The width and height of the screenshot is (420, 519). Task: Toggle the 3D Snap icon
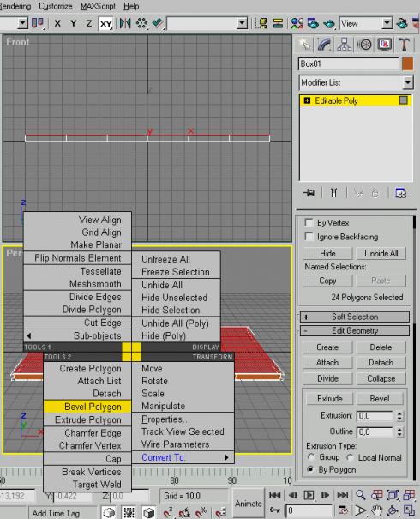[168, 512]
